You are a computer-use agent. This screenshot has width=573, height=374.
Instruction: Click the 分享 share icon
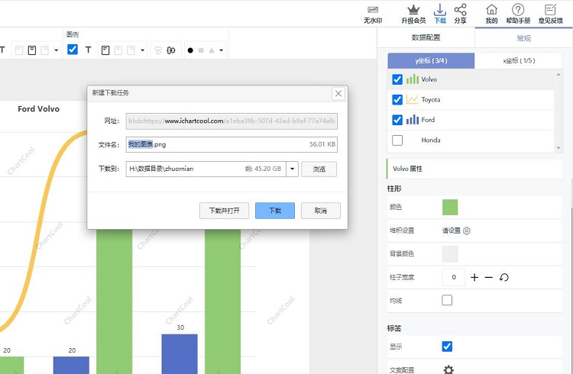tap(460, 10)
